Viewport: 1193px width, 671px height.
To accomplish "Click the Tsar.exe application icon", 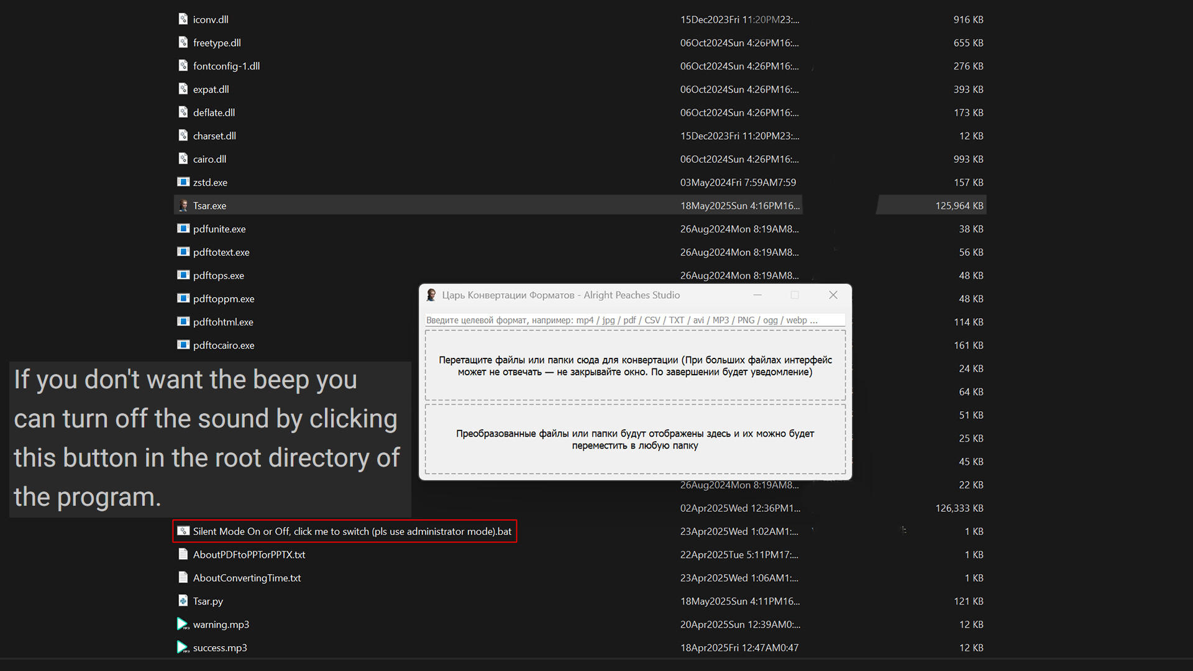I will pos(183,205).
